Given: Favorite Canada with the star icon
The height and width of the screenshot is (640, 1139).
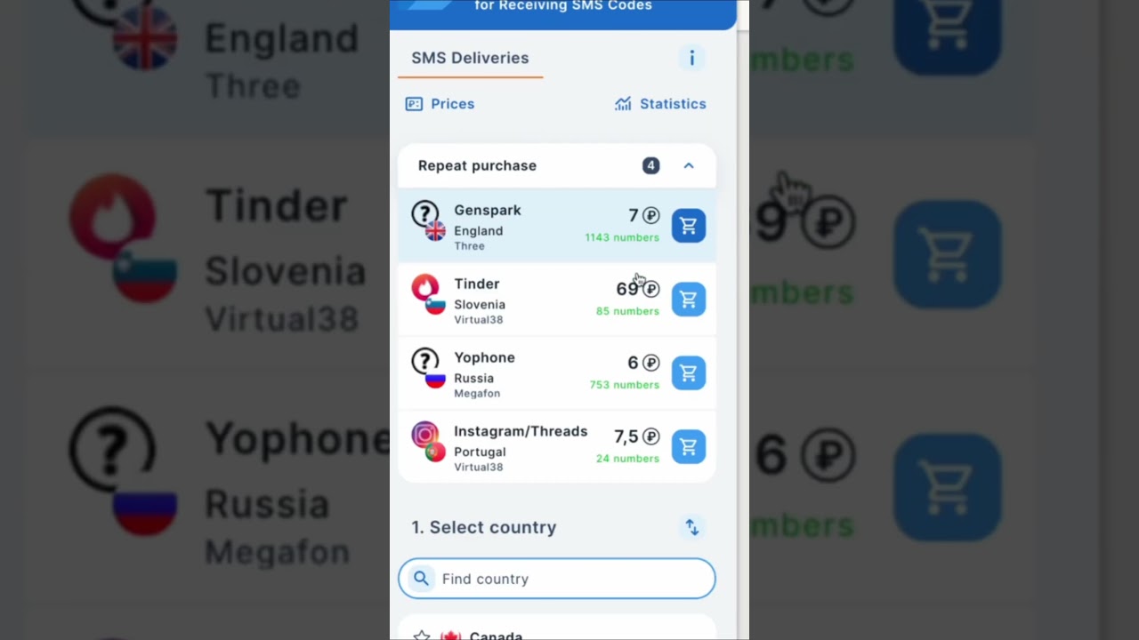Looking at the screenshot, I should tap(422, 636).
